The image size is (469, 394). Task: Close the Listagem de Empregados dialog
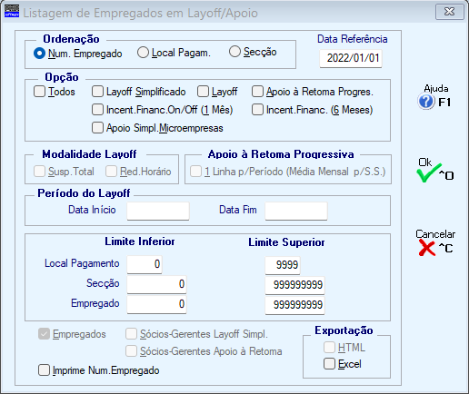(449, 12)
